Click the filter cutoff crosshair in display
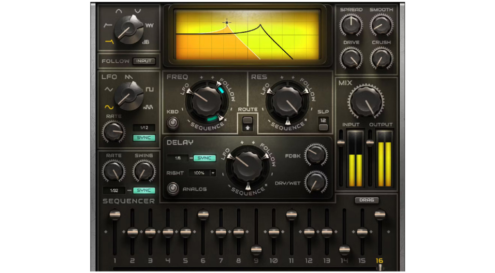Screen dimensions: 495x273 pos(226,22)
